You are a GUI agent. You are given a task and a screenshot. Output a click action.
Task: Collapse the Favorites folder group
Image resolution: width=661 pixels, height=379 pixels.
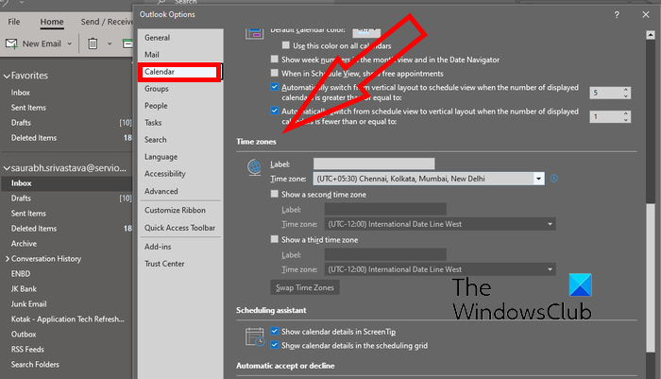point(7,76)
